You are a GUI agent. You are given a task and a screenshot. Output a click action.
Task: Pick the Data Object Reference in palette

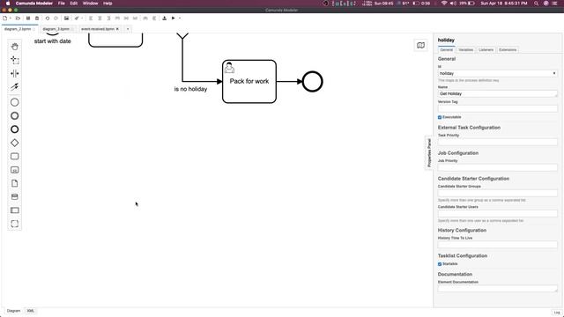pos(15,183)
